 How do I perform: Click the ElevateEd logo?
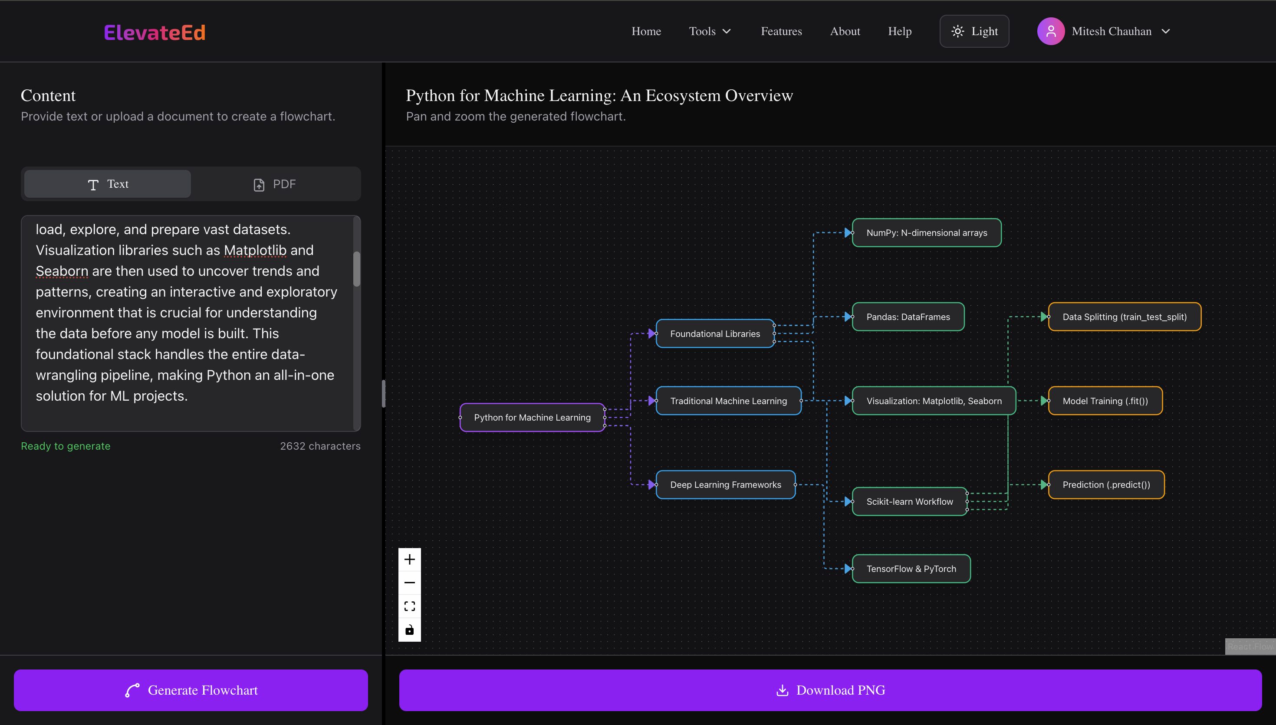tap(155, 32)
